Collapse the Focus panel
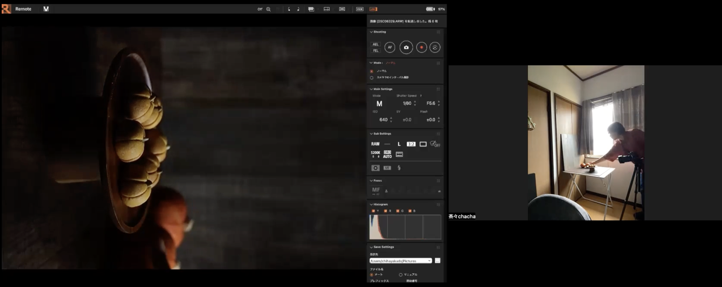722x287 pixels. coord(371,181)
